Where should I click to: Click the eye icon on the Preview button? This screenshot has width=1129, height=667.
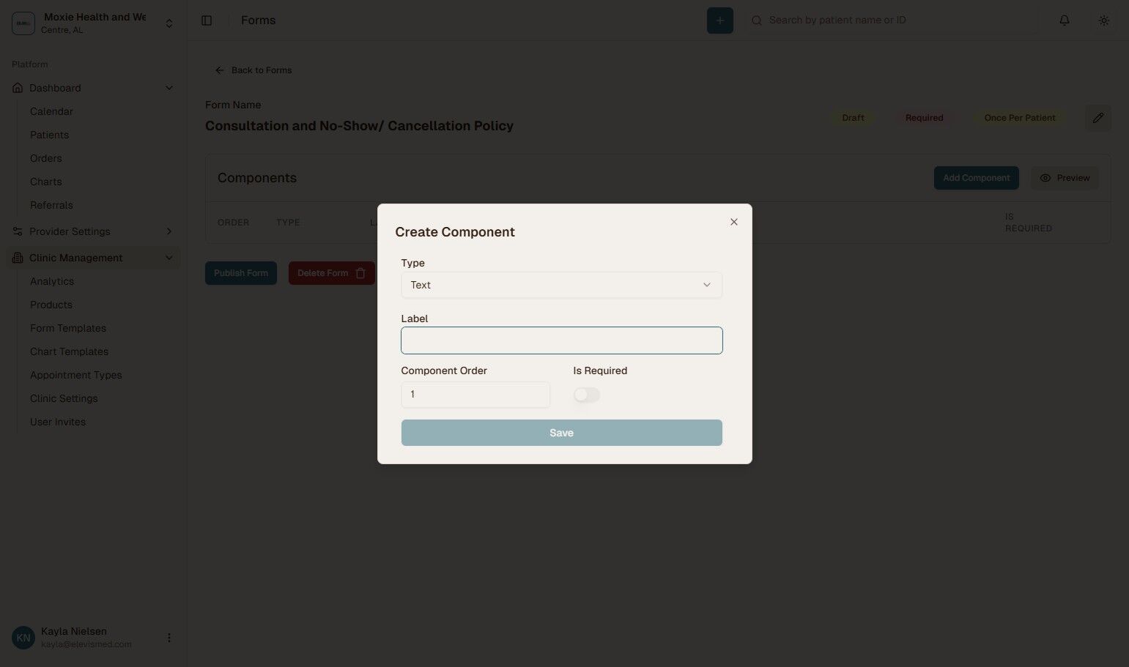[x=1046, y=177]
